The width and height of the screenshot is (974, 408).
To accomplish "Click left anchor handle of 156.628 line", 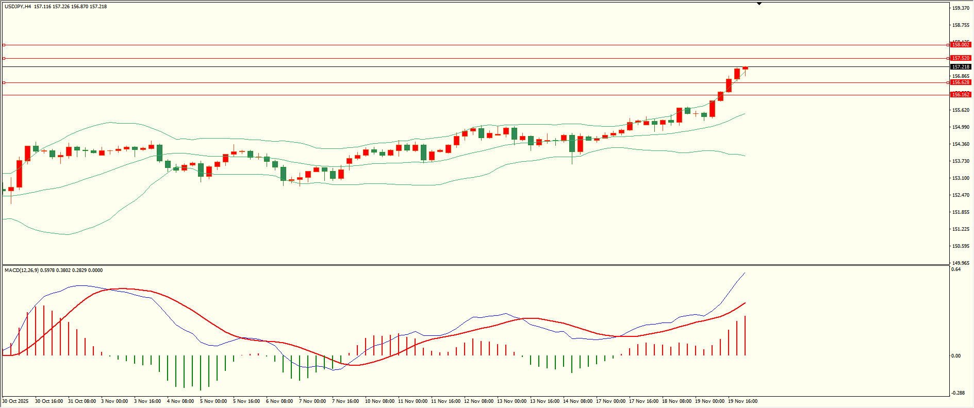I will [x=4, y=82].
